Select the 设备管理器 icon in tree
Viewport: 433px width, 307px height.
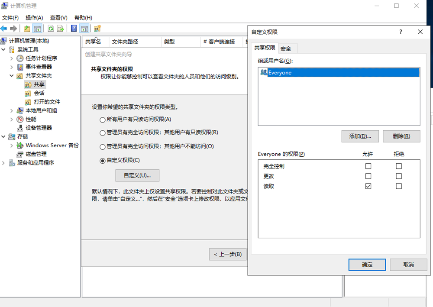coord(20,128)
